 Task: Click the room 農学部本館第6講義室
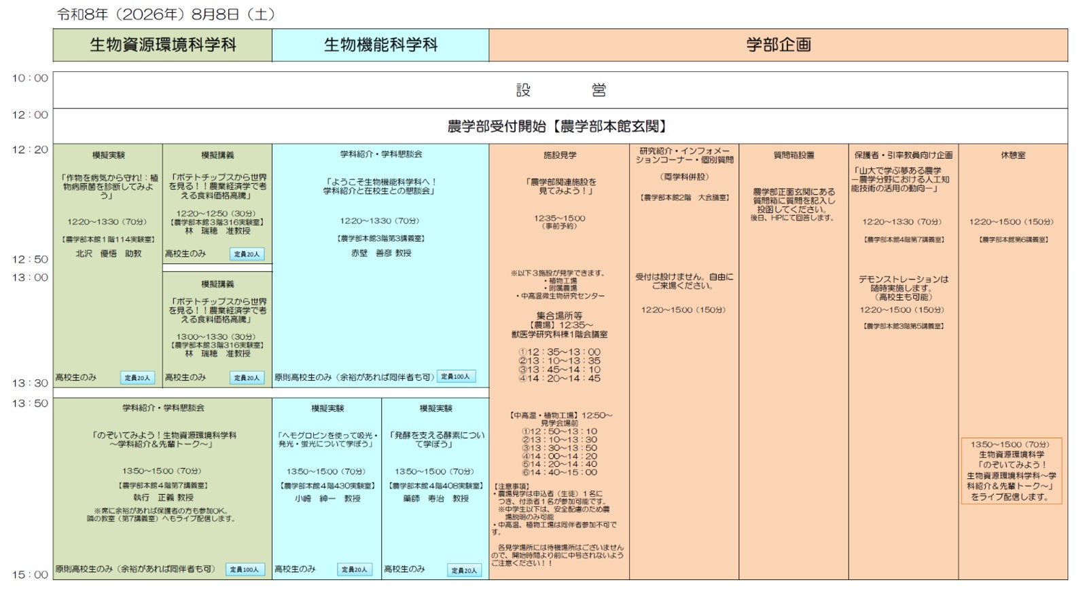pos(1013,240)
